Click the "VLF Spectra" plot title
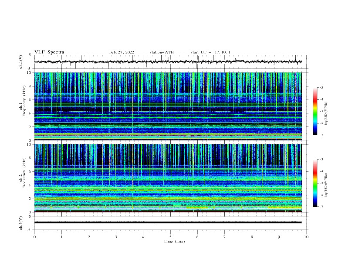 [49, 52]
